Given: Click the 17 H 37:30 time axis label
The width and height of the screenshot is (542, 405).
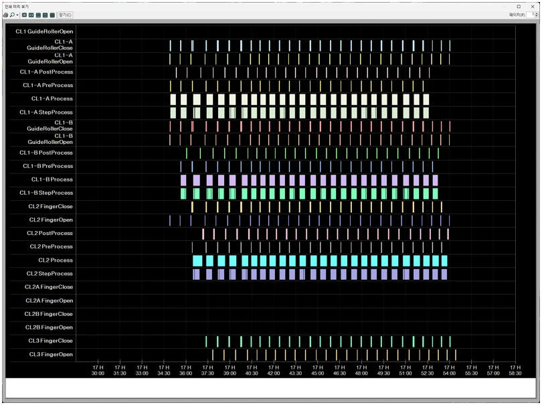Looking at the screenshot, I should [207, 370].
